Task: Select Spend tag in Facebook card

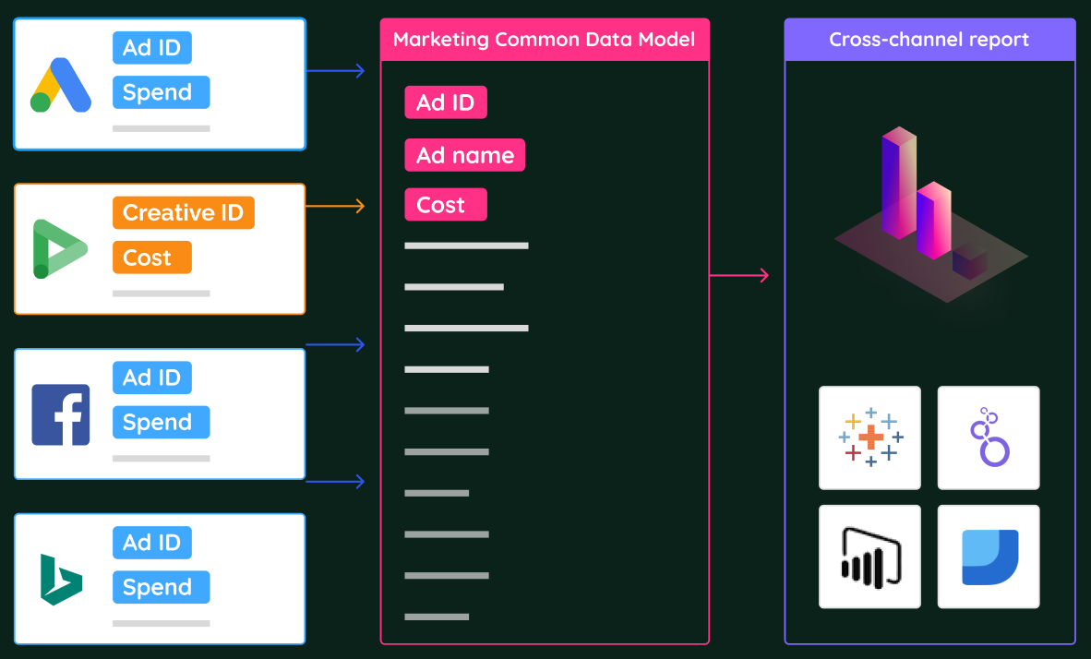Action: (x=161, y=423)
